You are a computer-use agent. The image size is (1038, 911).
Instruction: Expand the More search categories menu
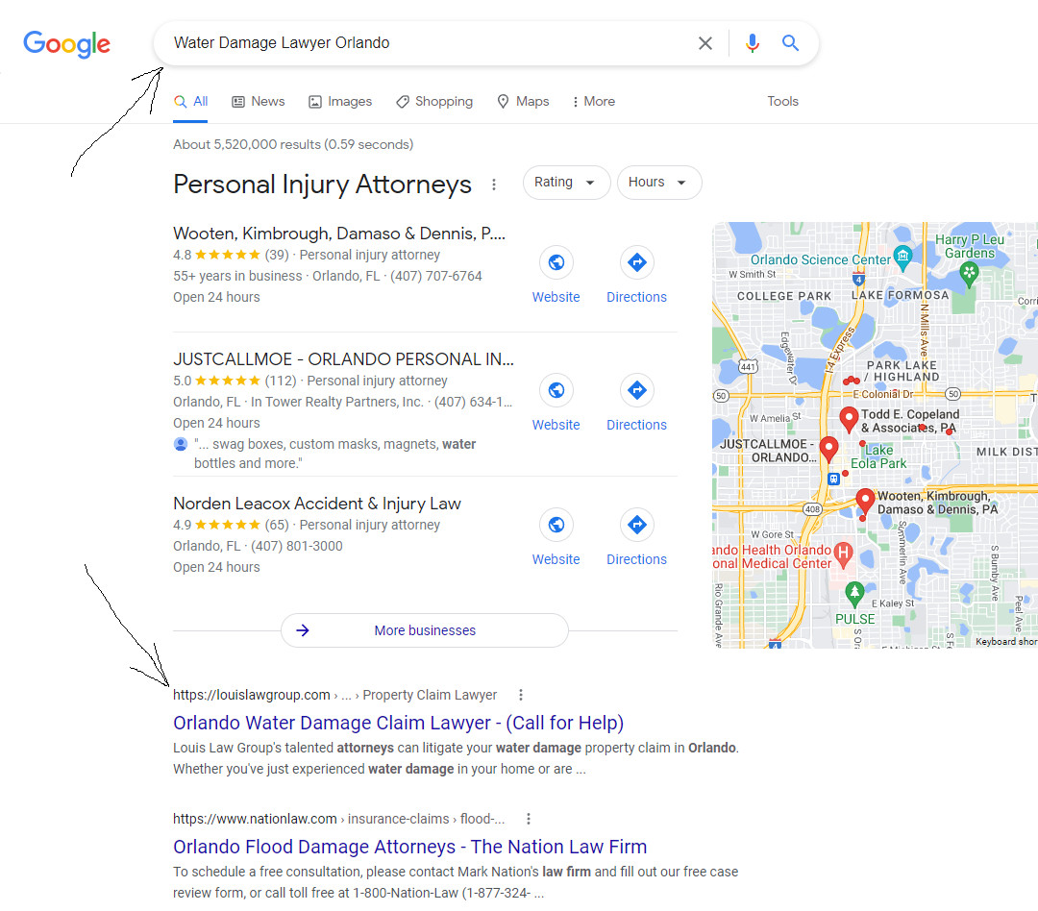click(x=594, y=101)
